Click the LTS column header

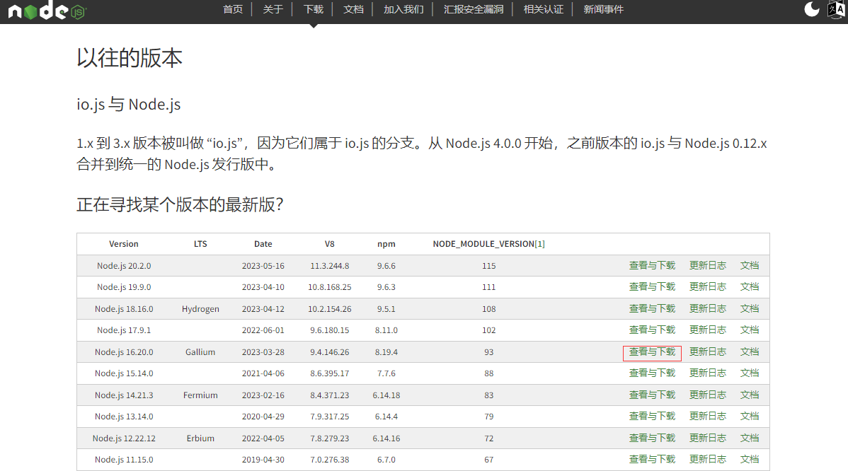(200, 244)
